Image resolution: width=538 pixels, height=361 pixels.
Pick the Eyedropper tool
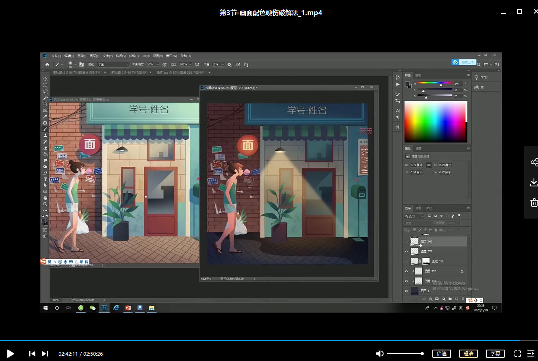point(45,116)
